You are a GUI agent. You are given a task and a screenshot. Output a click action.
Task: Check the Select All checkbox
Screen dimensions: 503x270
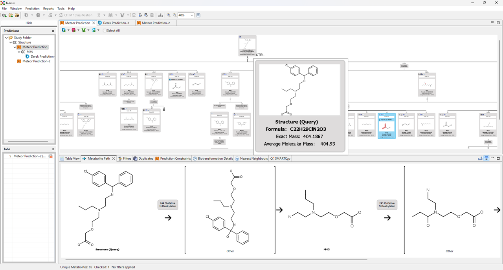click(105, 31)
